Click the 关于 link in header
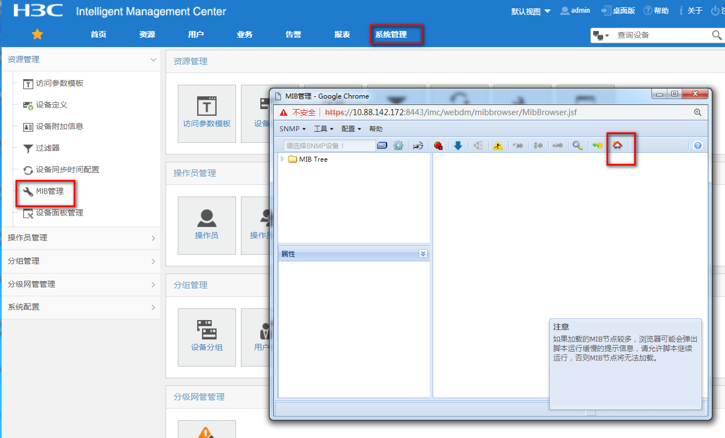Screen dimensions: 725x438 click(x=690, y=11)
